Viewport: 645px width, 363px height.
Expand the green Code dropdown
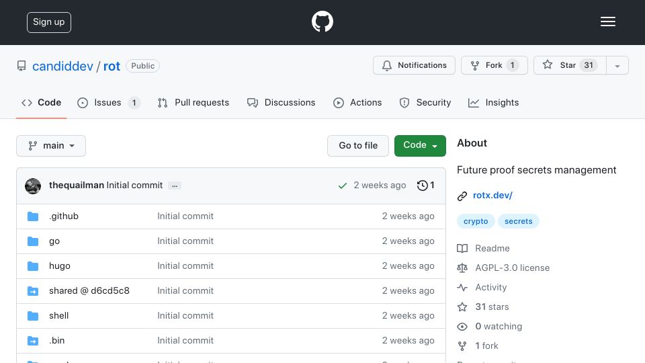(x=420, y=146)
